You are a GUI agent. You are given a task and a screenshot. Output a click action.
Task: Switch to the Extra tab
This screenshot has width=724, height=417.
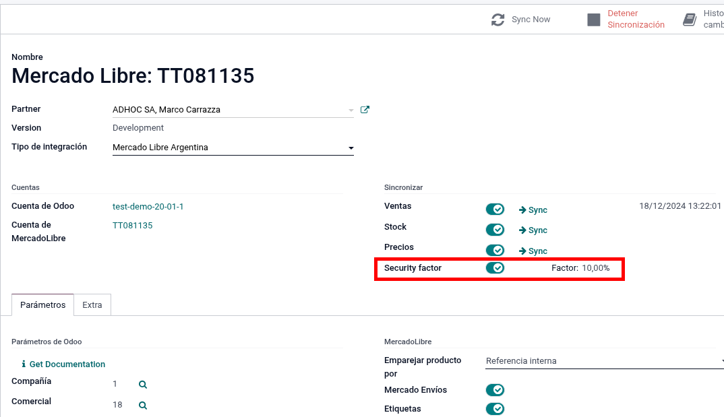click(92, 305)
